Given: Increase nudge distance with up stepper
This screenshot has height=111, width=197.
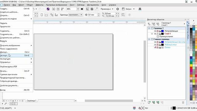Looking at the screenshot, I should pos(98,14).
